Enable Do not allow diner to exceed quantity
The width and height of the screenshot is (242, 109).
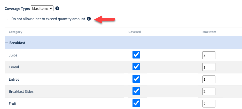pyautogui.click(x=6, y=19)
